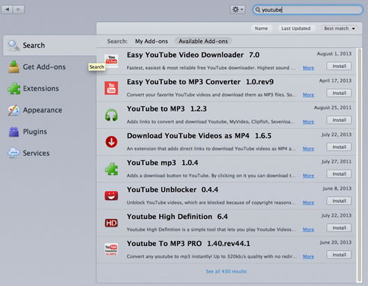Image resolution: width=368 pixels, height=286 pixels.
Task: Install YouTube mp3 1.0.4
Action: tap(339, 174)
